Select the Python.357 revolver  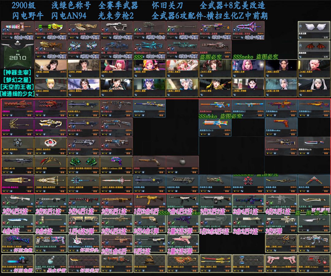point(150,224)
